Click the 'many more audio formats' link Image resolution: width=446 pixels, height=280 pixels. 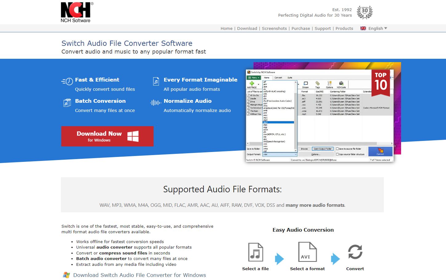point(315,205)
